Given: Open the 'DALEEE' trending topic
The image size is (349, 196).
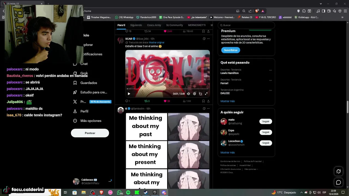Looking at the screenshot, I should [225, 93].
